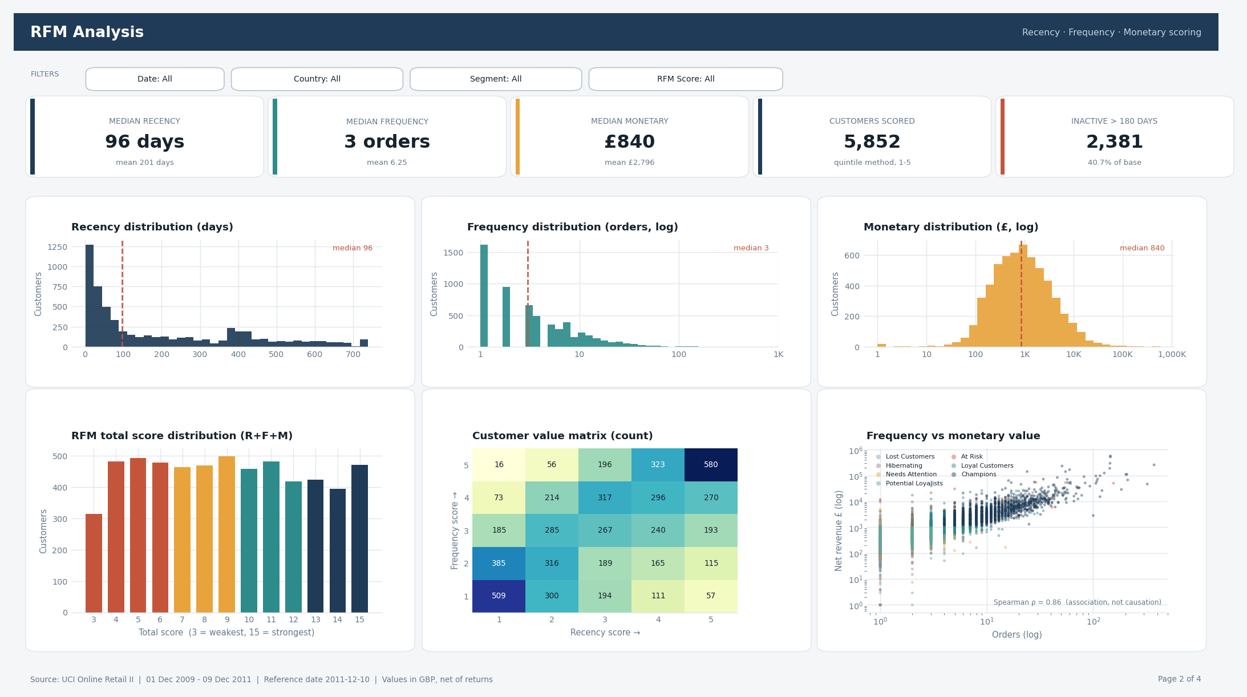The width and height of the screenshot is (1247, 697).
Task: Click the 'median 3' annotation label
Action: pyautogui.click(x=751, y=248)
